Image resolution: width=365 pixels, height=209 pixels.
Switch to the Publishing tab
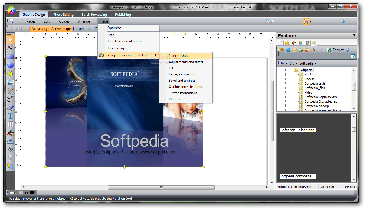[x=123, y=15]
